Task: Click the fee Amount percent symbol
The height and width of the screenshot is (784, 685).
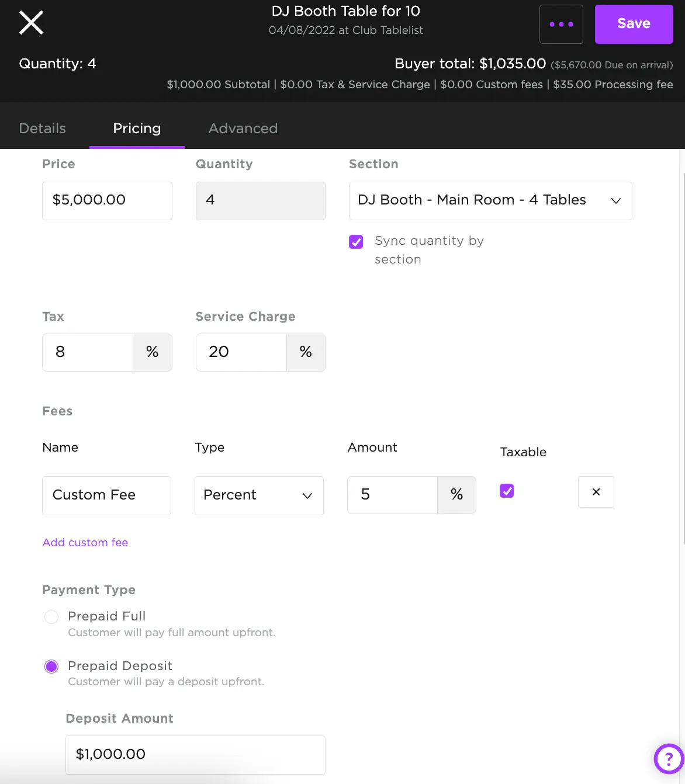Action: [x=456, y=495]
